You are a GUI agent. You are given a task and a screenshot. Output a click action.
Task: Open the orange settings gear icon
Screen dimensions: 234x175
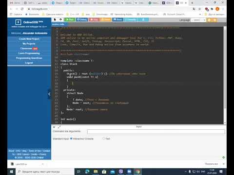[209, 20]
